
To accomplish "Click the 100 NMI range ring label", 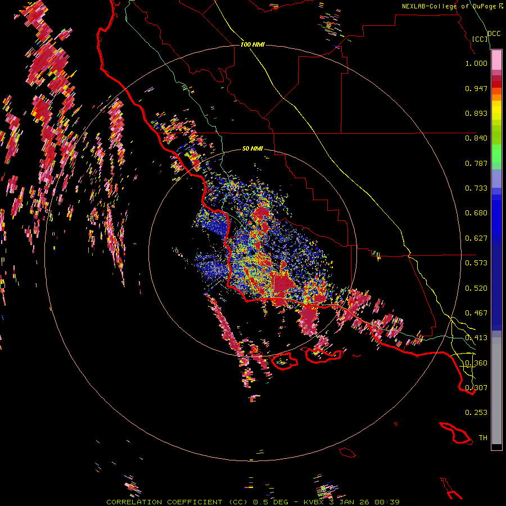I will click(x=252, y=44).
